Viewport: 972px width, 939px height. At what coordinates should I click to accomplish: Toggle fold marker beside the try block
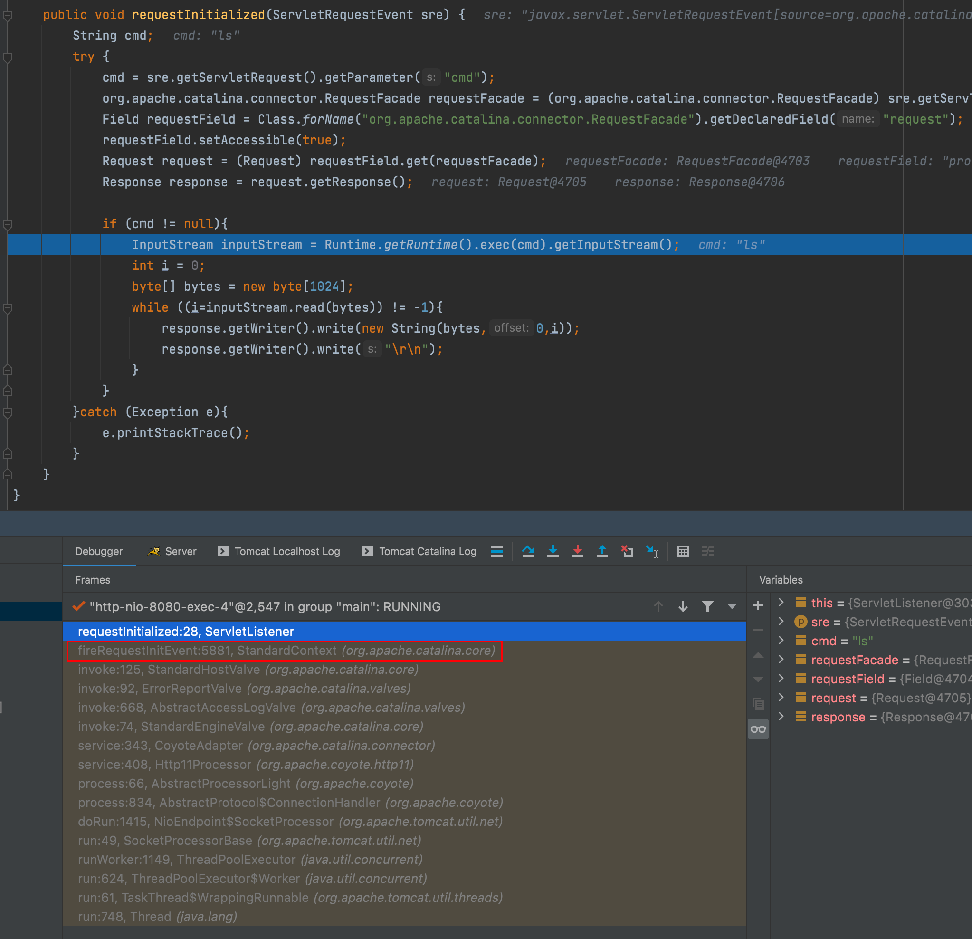click(8, 57)
